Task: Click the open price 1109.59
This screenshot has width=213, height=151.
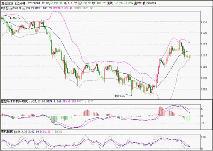Action: (x=57, y=3)
